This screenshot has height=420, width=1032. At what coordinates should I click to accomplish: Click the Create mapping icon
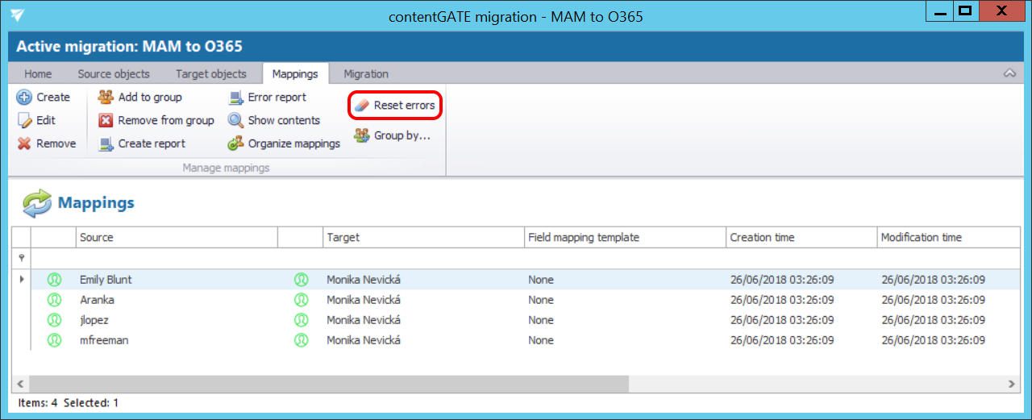click(24, 98)
